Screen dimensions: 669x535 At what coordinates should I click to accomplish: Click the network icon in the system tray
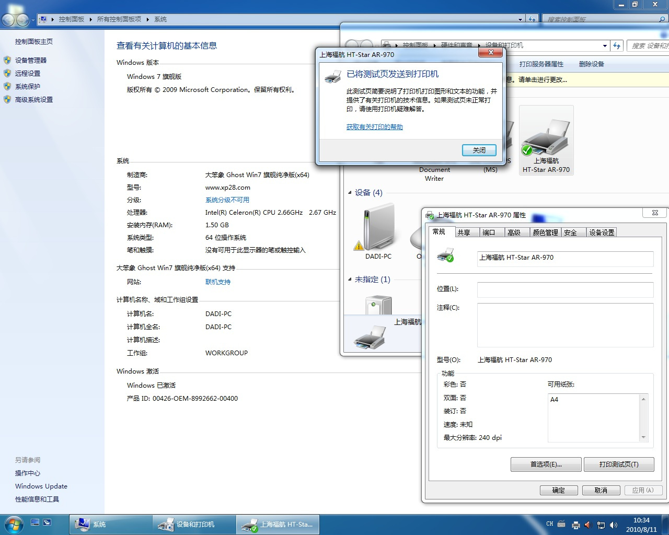[600, 524]
